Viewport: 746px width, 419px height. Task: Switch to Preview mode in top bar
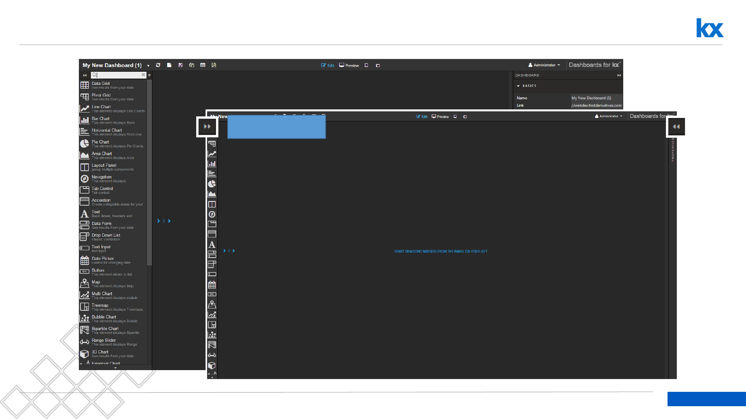pyautogui.click(x=349, y=66)
